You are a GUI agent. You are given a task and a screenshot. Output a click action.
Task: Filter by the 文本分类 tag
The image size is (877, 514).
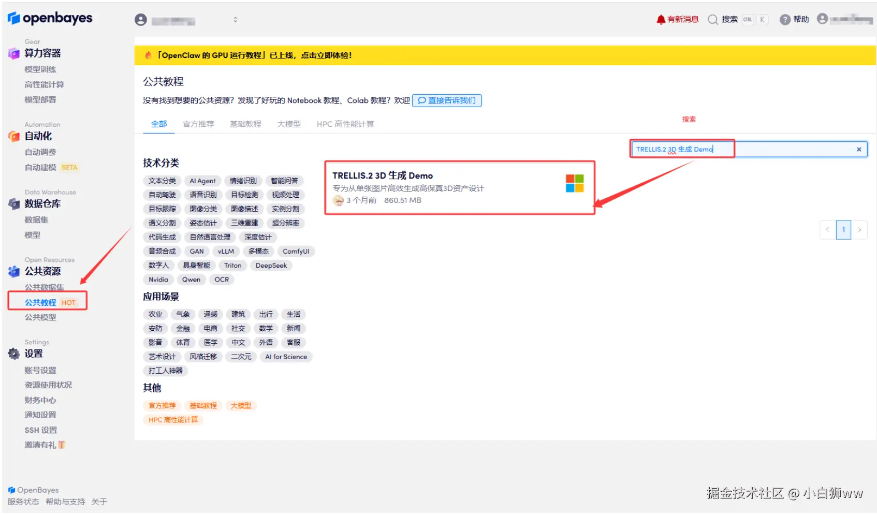(162, 181)
